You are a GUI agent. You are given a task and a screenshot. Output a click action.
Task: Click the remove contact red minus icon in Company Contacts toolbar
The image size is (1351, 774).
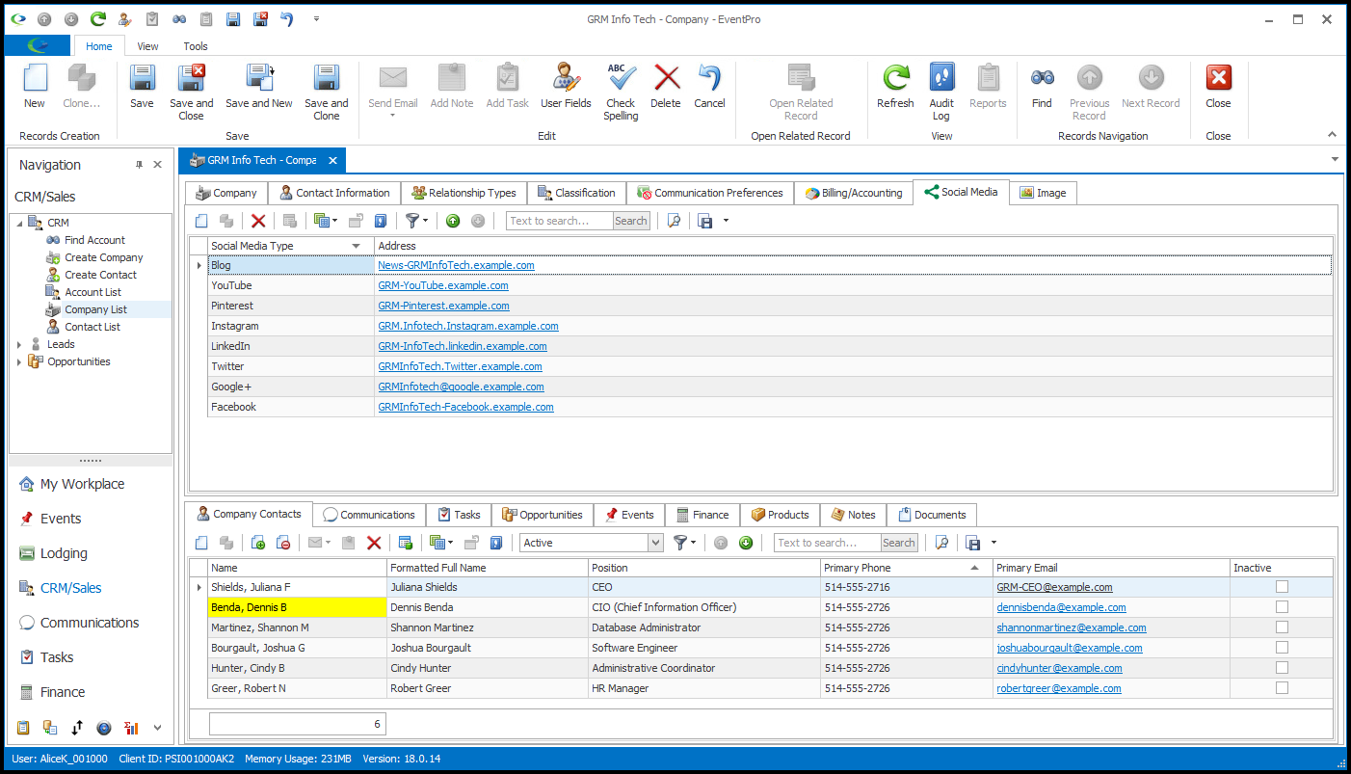[283, 543]
